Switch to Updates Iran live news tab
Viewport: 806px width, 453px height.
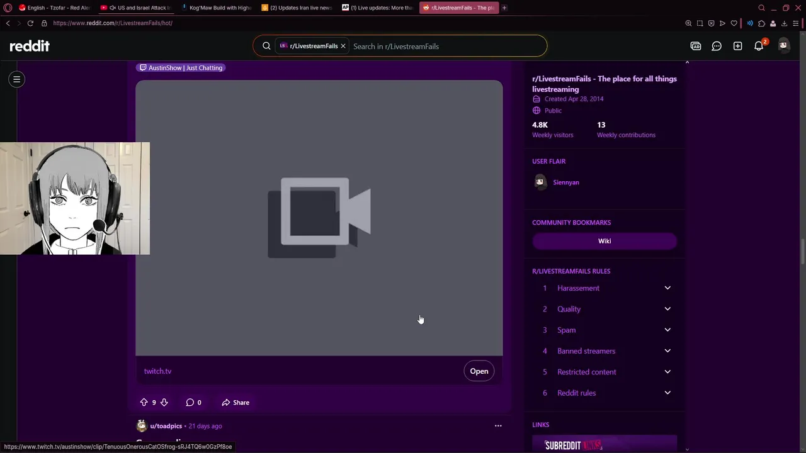click(297, 8)
